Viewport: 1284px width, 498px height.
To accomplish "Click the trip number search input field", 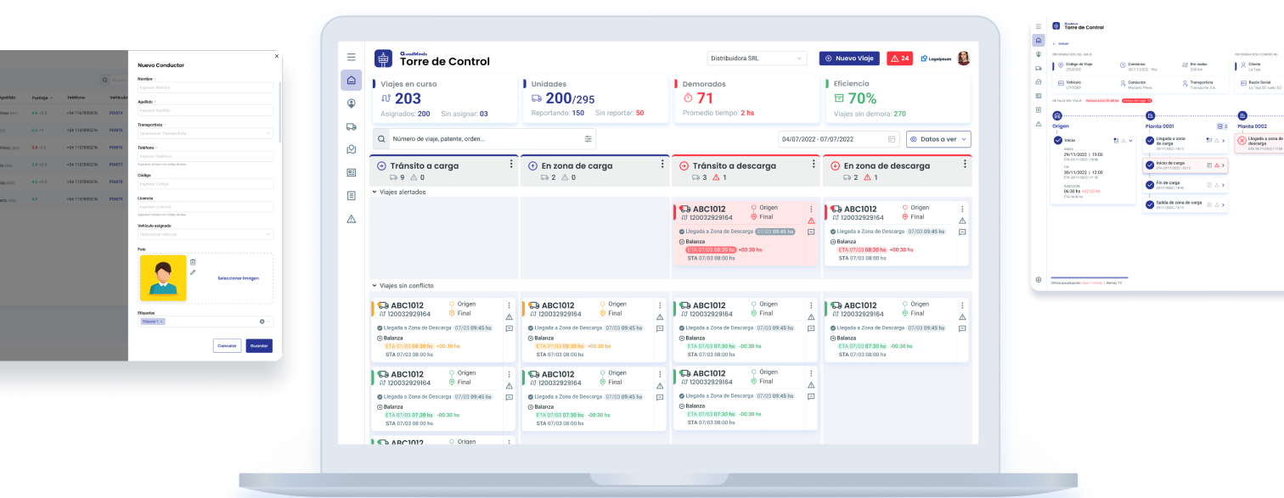I will (484, 139).
